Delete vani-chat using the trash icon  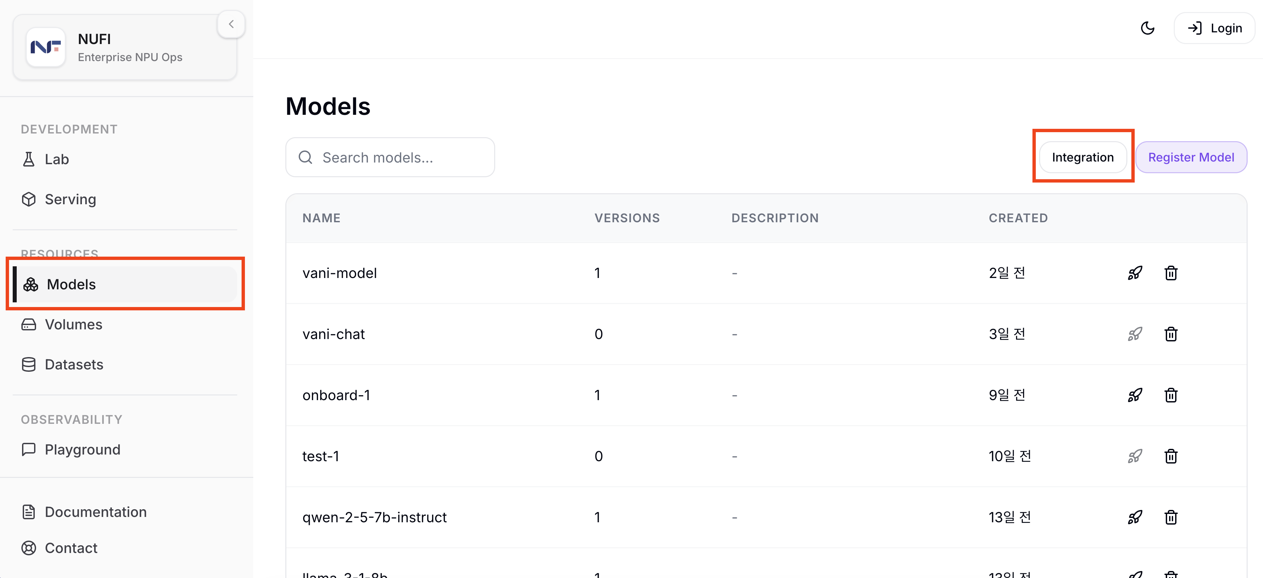click(1171, 334)
